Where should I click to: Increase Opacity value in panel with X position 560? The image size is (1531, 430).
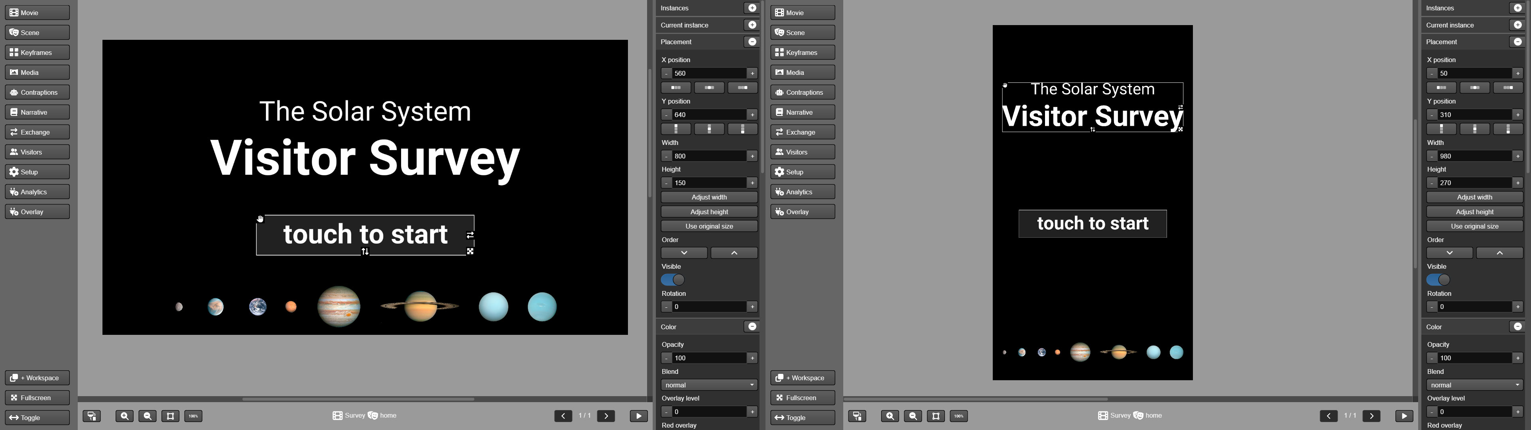click(x=752, y=358)
